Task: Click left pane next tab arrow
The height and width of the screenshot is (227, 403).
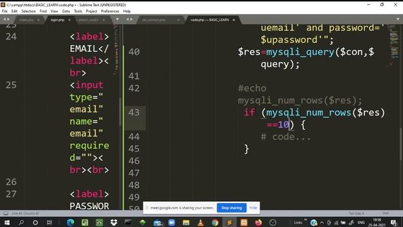Action: pos(8,20)
